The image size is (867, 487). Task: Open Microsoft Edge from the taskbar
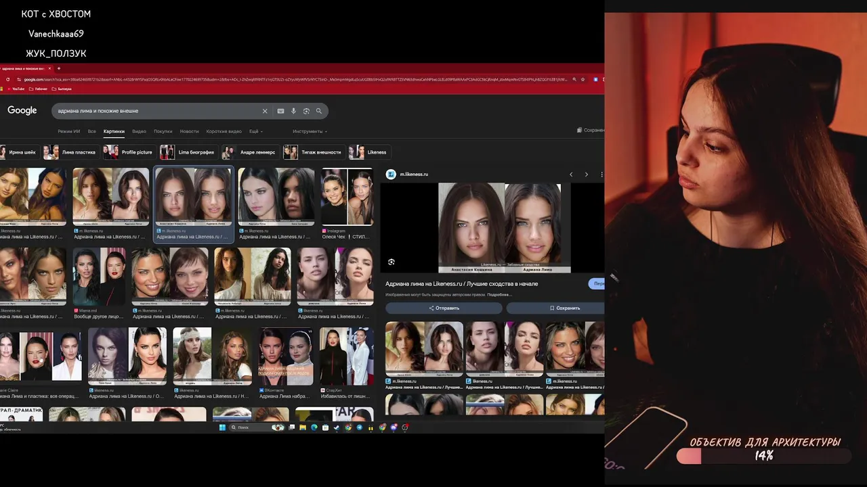[x=314, y=427]
